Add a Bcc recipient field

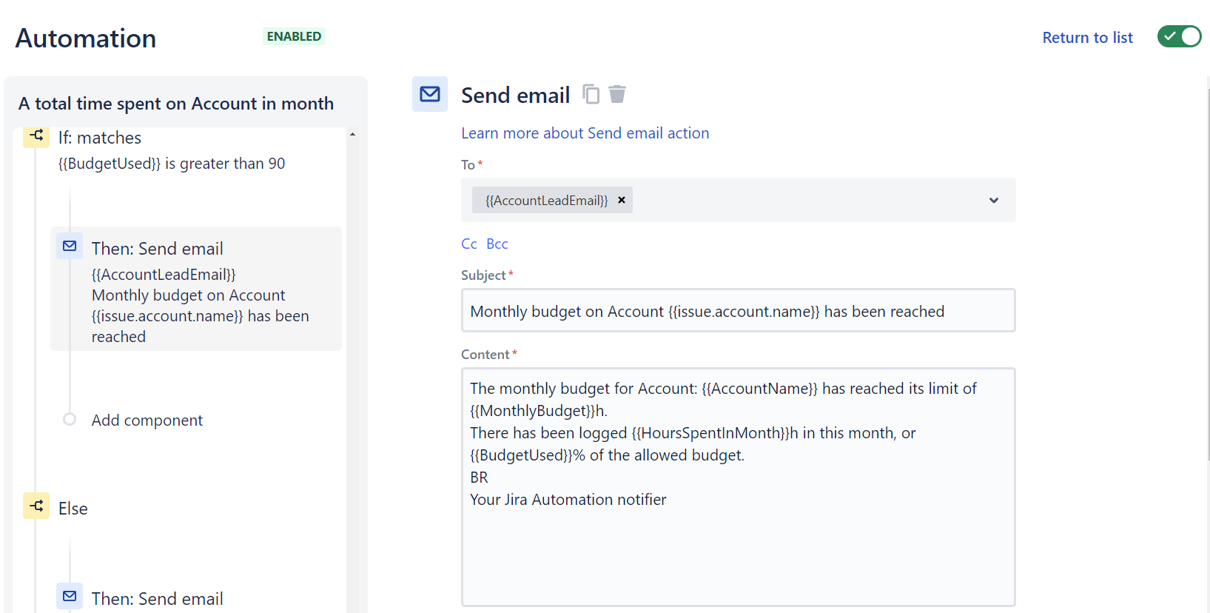click(497, 244)
